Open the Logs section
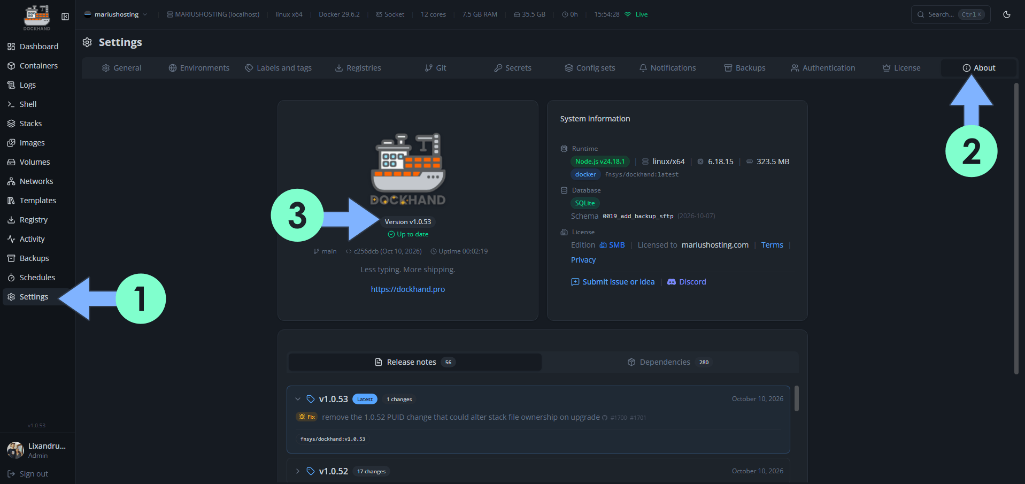The width and height of the screenshot is (1025, 484). click(37, 85)
